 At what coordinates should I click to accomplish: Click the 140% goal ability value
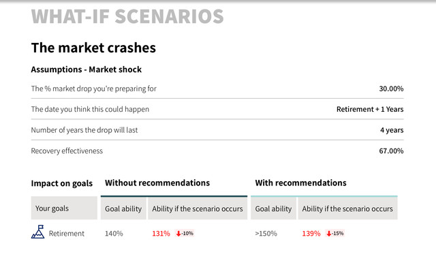coord(114,234)
